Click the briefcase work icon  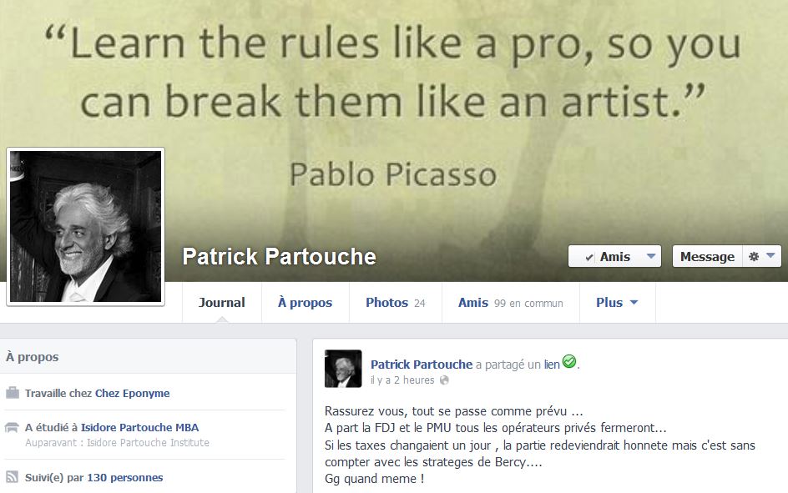pyautogui.click(x=12, y=393)
